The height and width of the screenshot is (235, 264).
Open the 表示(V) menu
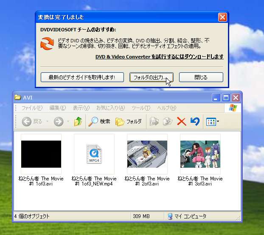[81, 108]
